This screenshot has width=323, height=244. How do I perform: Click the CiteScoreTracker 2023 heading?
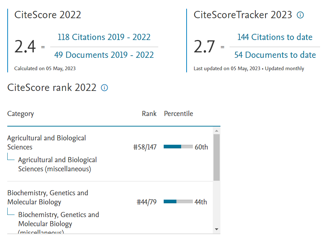[243, 15]
